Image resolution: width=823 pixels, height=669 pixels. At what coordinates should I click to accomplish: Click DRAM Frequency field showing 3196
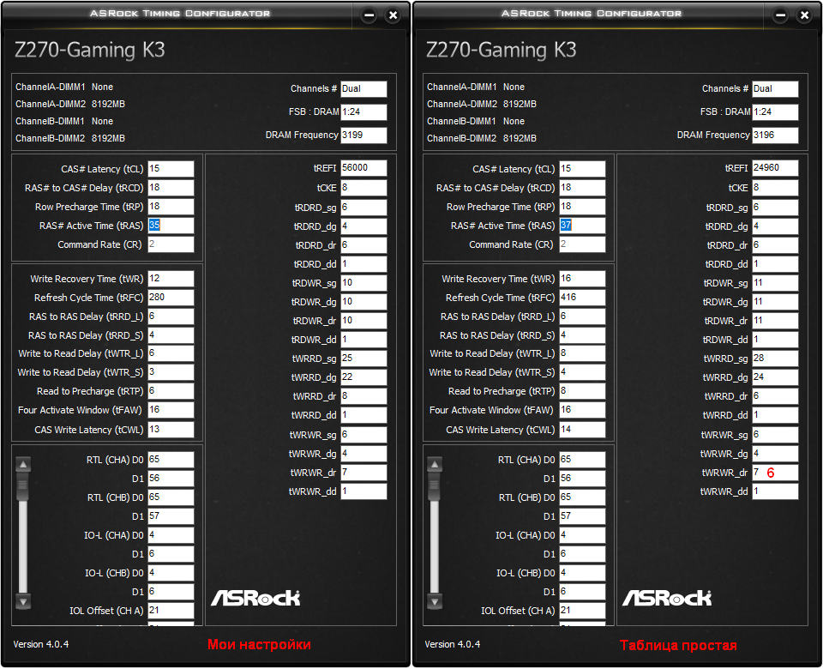[775, 135]
